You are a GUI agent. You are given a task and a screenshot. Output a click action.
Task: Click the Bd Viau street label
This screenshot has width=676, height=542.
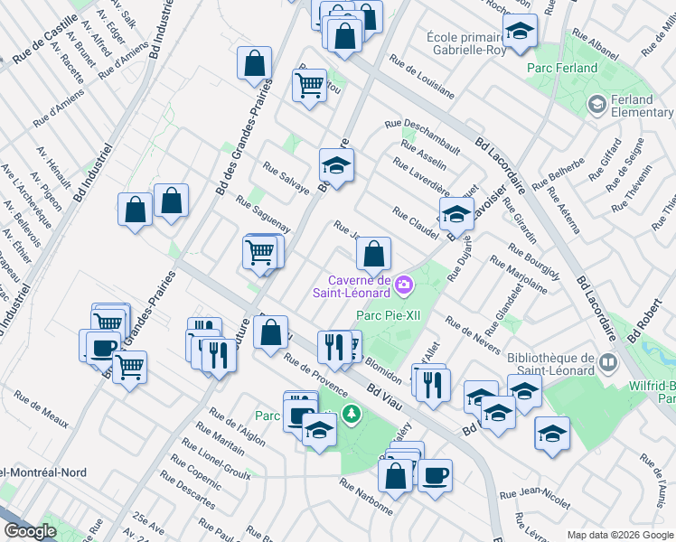pos(385,397)
